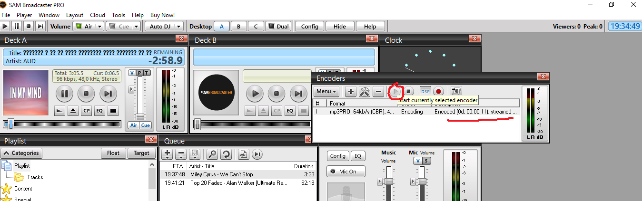Click the toolbar Hide button
The height and width of the screenshot is (201, 642).
point(340,27)
